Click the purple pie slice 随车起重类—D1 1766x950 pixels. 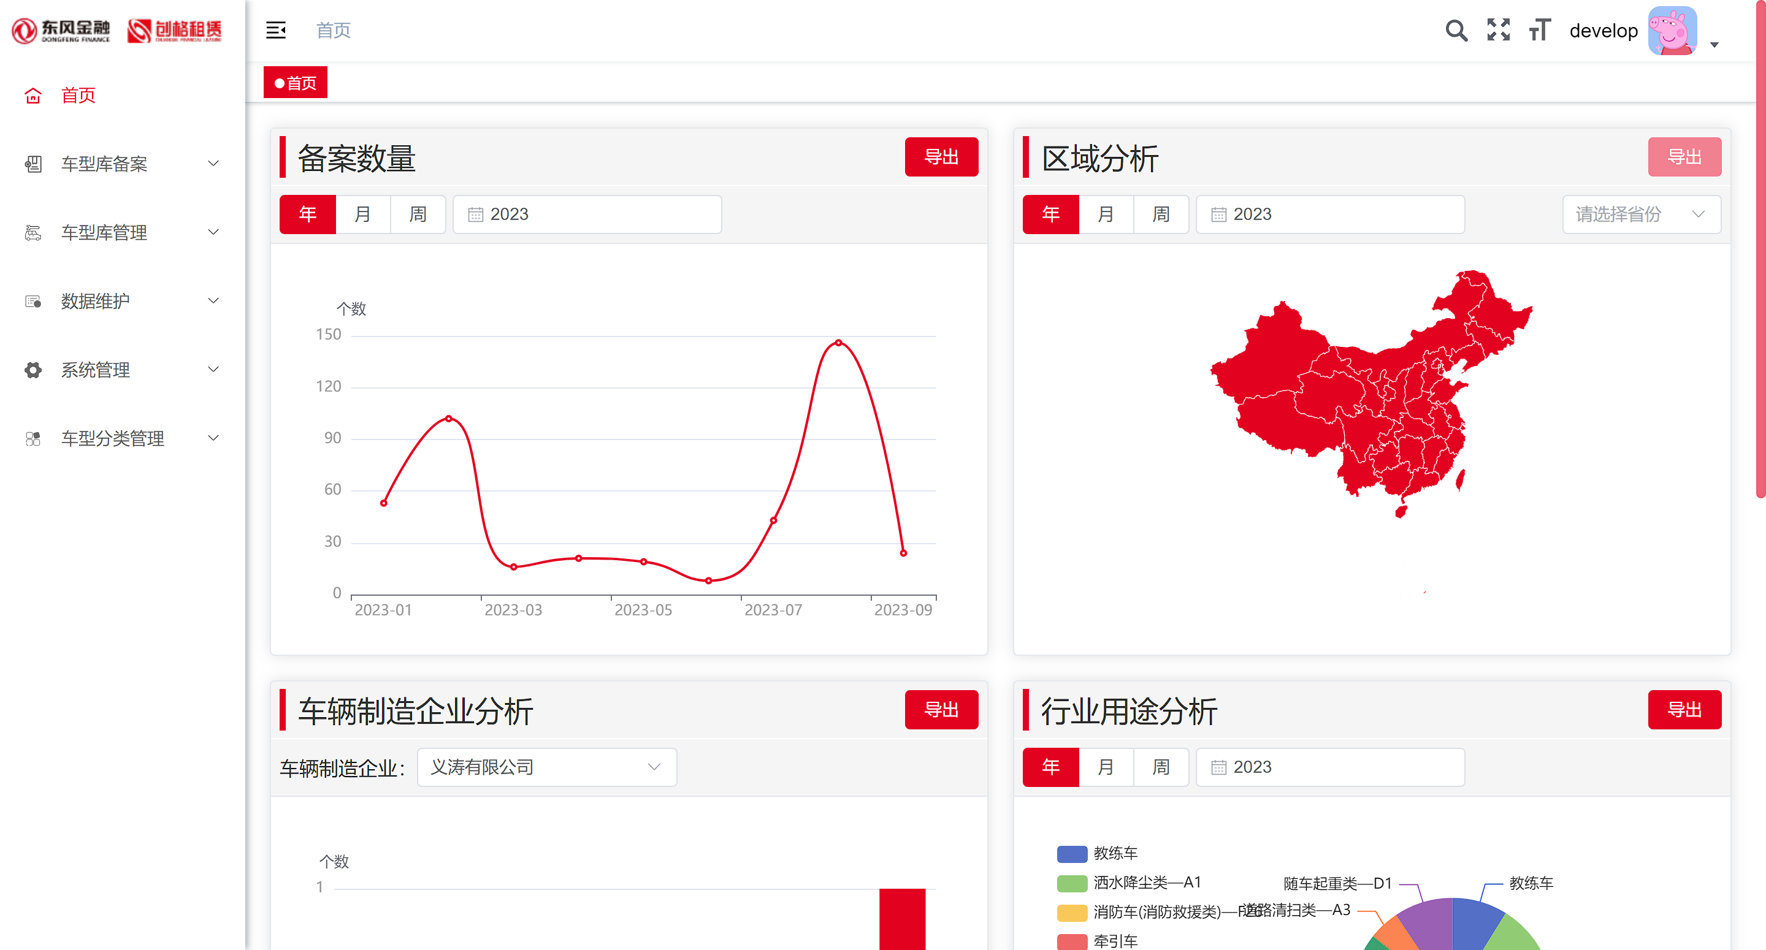click(1430, 924)
